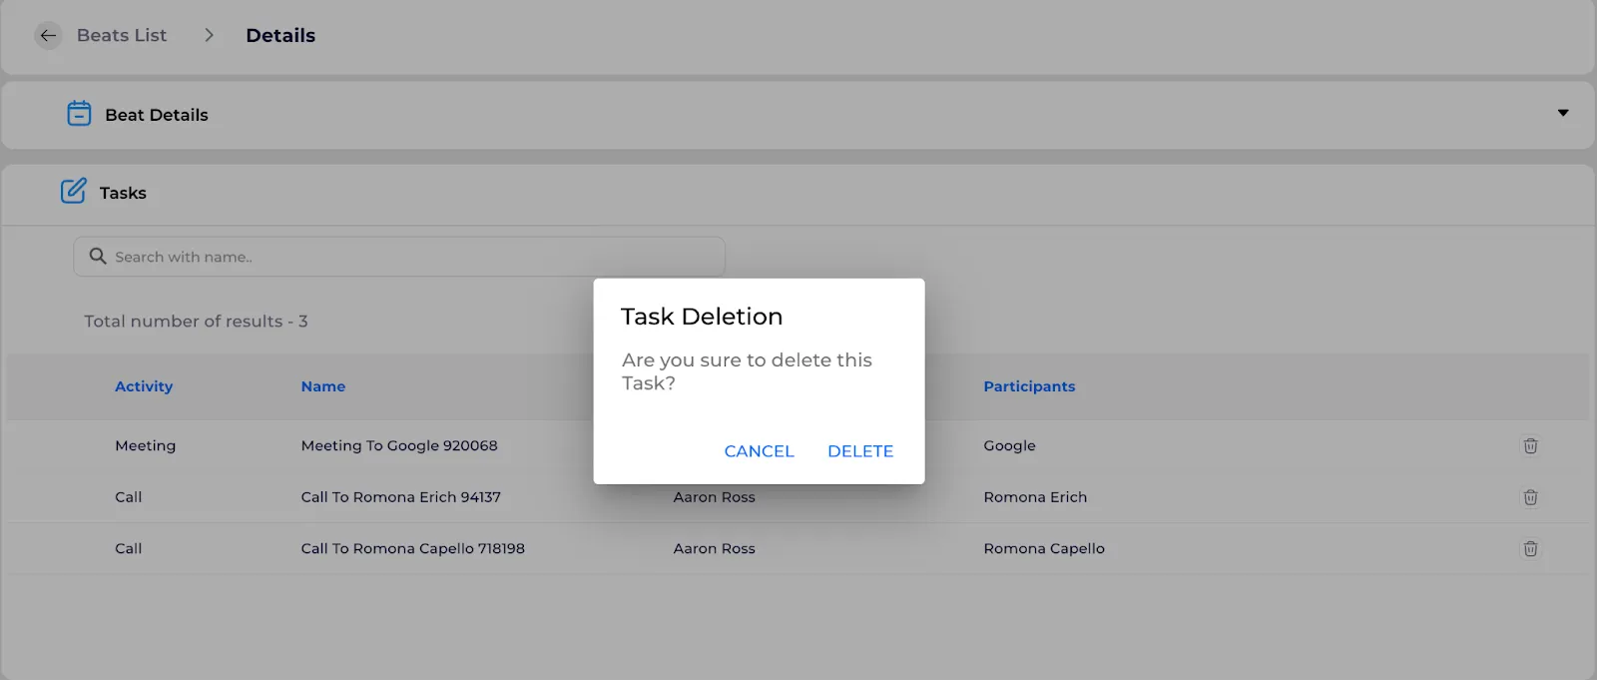
Task: Delete the Meeting To Google task via trash
Action: pos(1530,445)
